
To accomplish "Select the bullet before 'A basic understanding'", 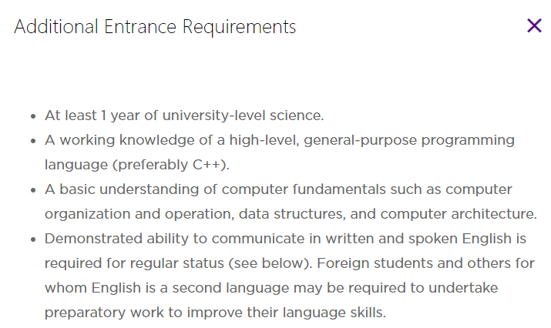I will pyautogui.click(x=33, y=190).
